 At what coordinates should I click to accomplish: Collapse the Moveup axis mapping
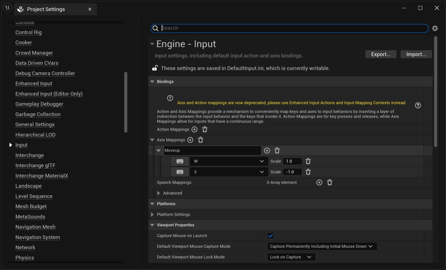[159, 151]
